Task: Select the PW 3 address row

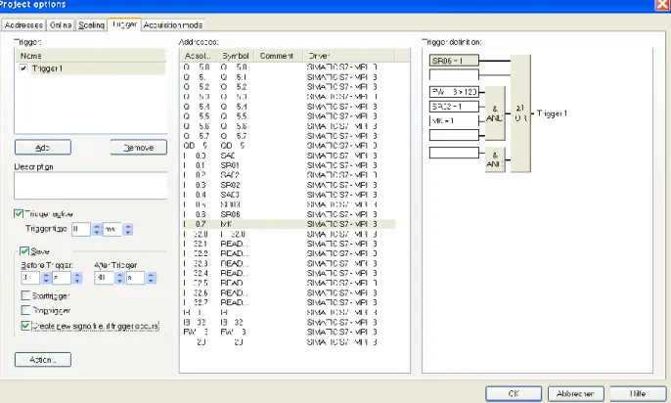Action: 288,332
